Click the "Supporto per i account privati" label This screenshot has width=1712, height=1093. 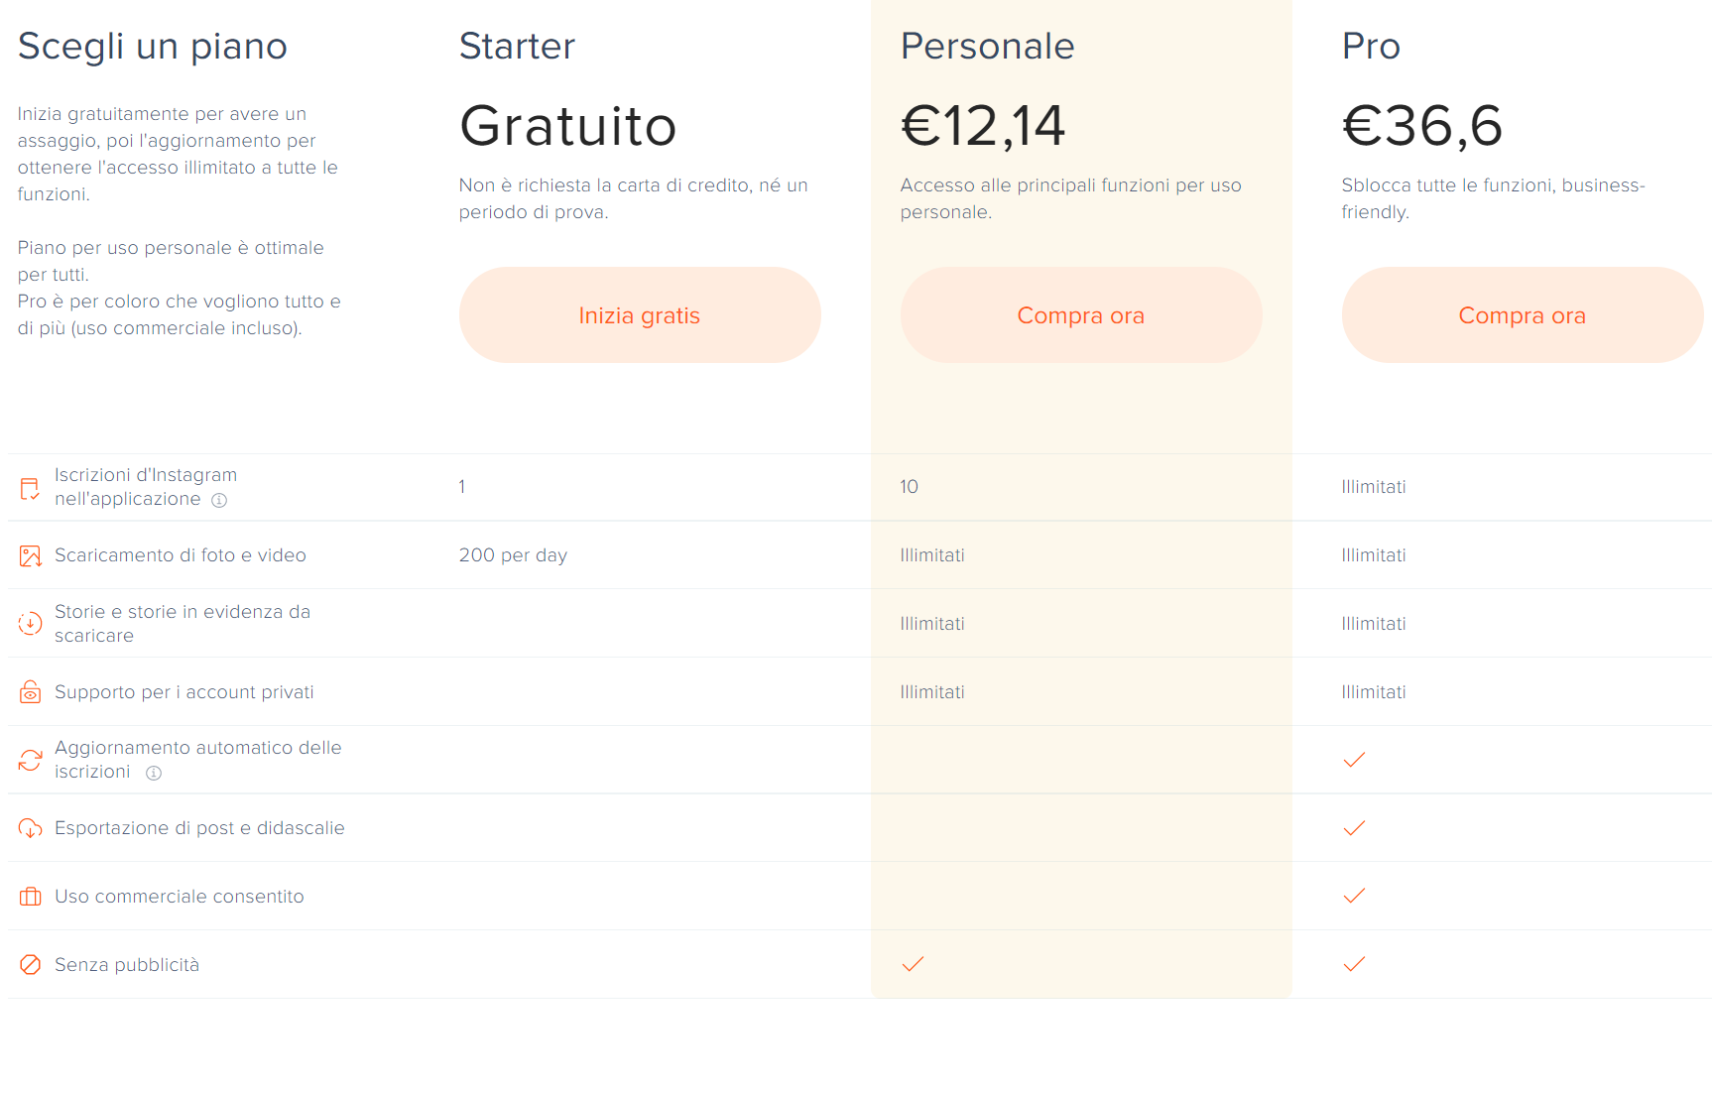(x=184, y=692)
